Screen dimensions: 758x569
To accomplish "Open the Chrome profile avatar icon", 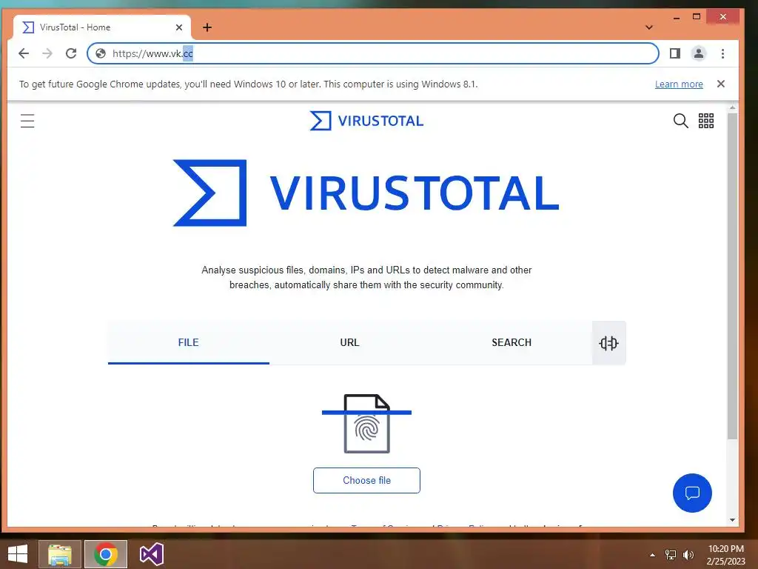I will tap(699, 53).
